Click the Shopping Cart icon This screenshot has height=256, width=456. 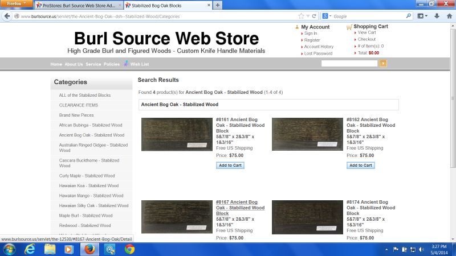(x=349, y=27)
